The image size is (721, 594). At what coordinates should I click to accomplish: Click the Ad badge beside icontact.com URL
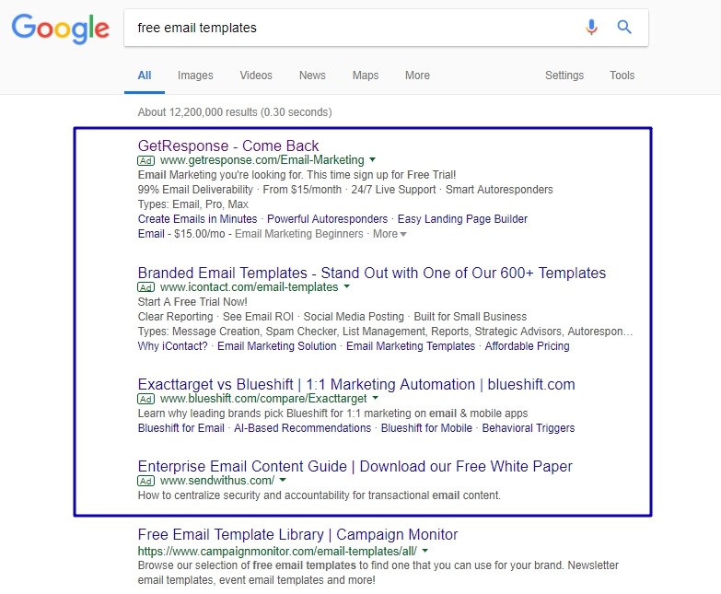click(146, 288)
